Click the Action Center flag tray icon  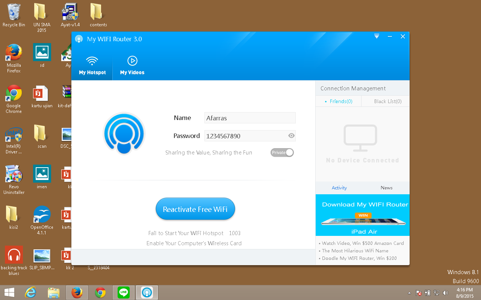point(419,293)
